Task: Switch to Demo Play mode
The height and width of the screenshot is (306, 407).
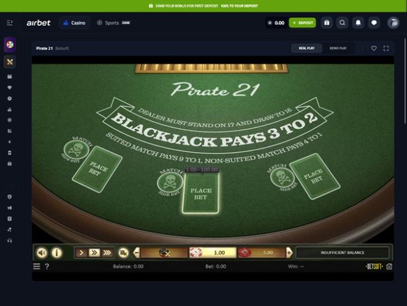Action: 338,48
